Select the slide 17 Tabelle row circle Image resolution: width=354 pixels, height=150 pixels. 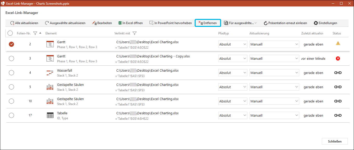click(x=11, y=115)
